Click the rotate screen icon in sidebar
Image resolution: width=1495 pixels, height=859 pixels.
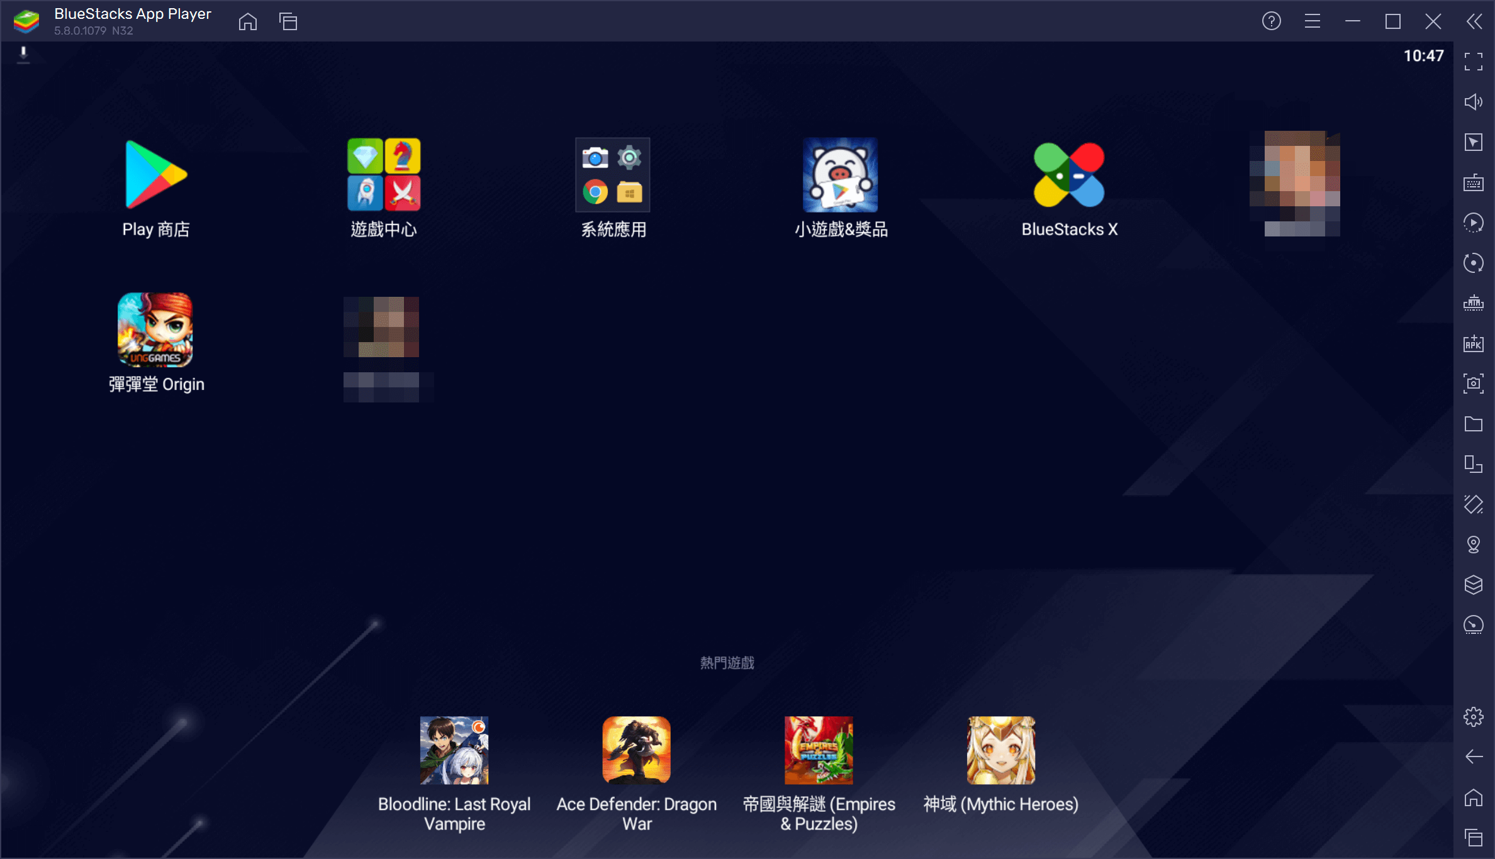1474,464
